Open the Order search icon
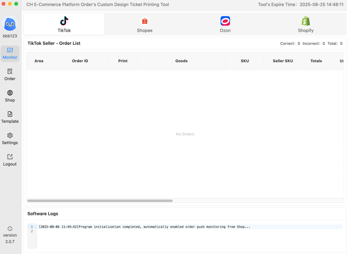The height and width of the screenshot is (254, 347). (x=10, y=72)
